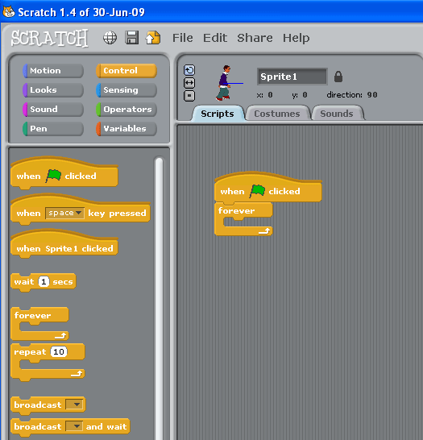Select 'don't rotate' rotation style button
The image size is (423, 440).
point(189,96)
